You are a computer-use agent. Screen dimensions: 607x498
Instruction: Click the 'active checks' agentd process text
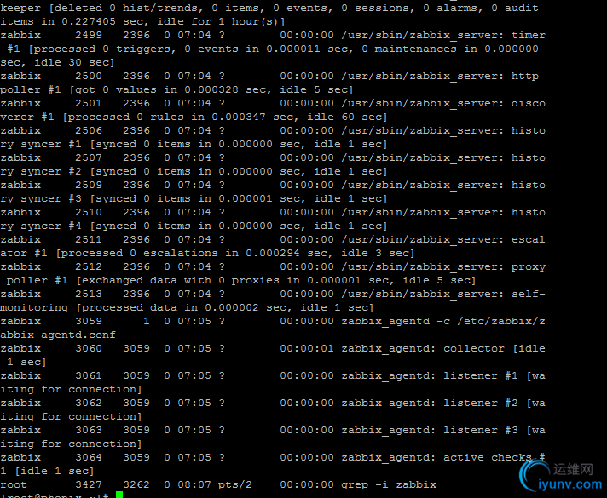488,457
